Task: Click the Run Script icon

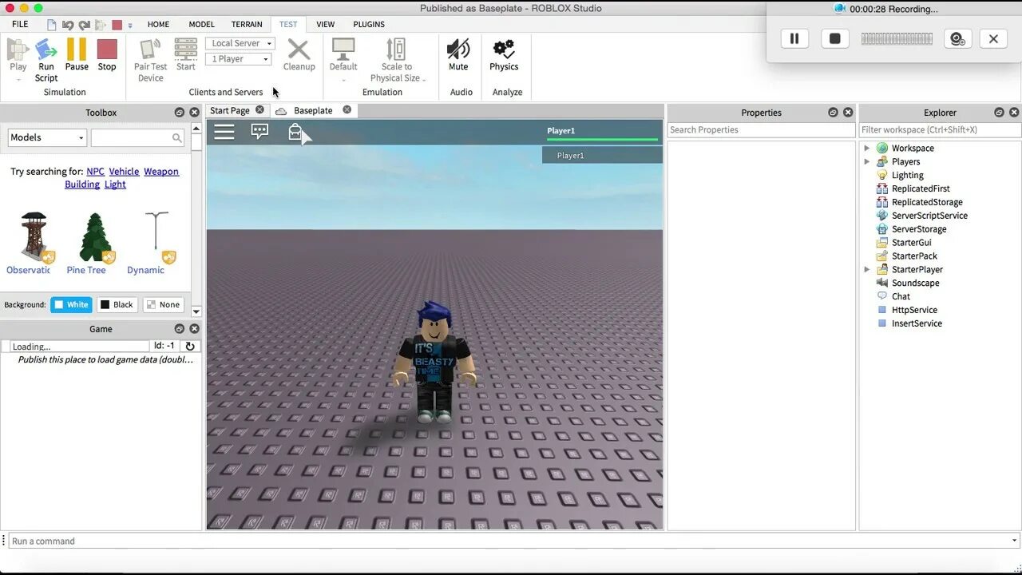Action: click(x=46, y=50)
